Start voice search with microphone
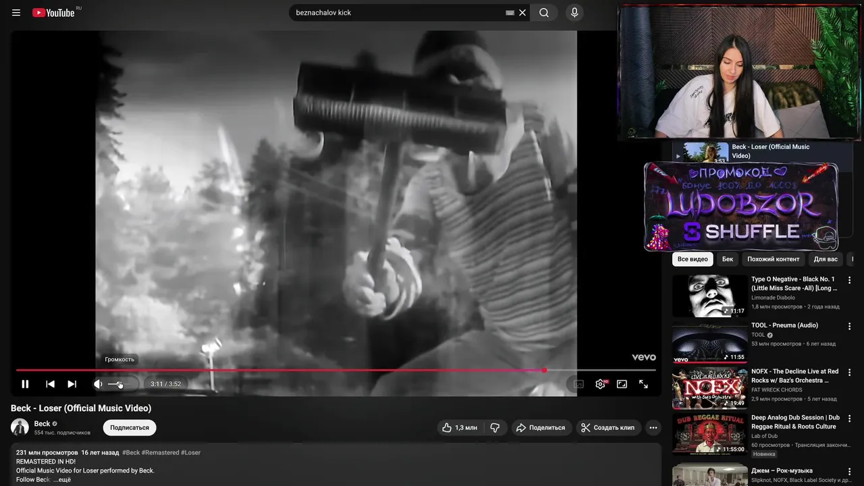The image size is (864, 486). point(574,13)
